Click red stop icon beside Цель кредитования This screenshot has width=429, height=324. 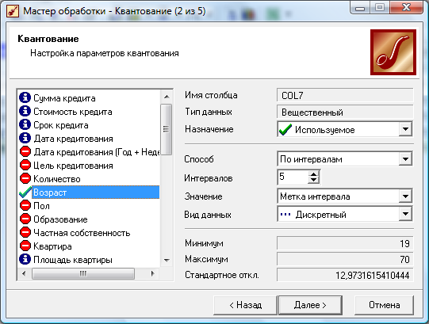click(x=25, y=165)
